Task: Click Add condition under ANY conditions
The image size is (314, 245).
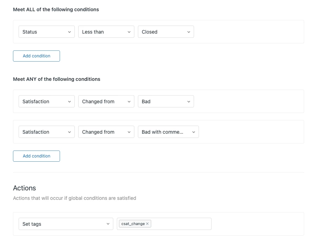Action: (x=36, y=156)
